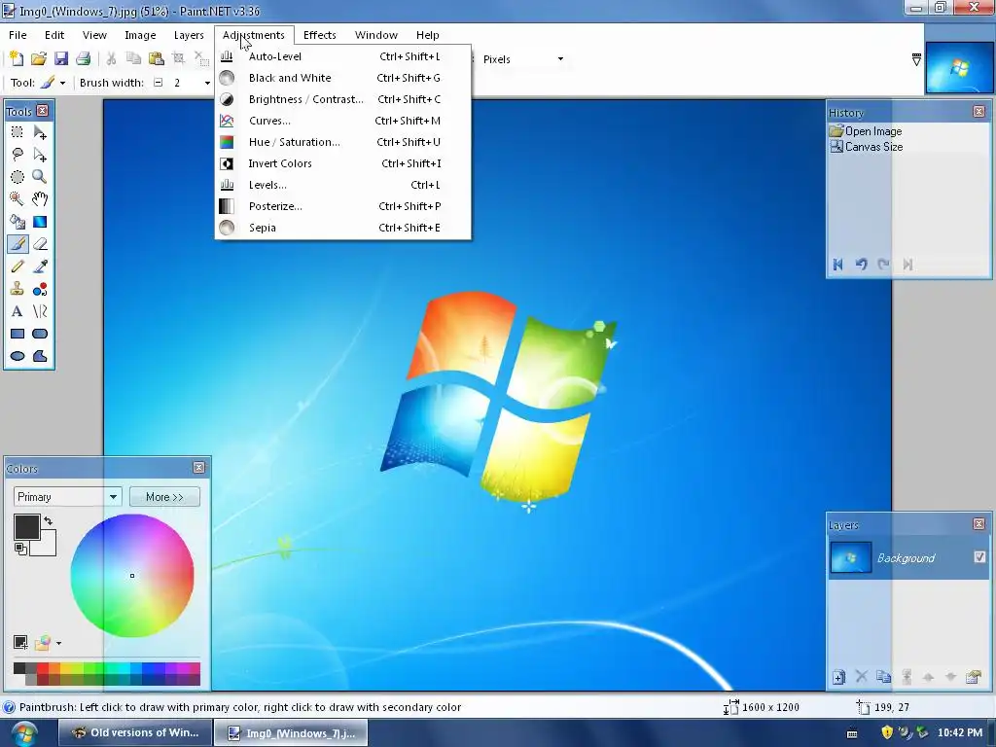Select the Eraser tool

tap(40, 244)
